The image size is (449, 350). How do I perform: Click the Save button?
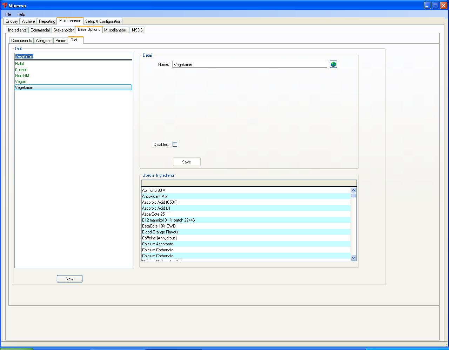coord(187,162)
